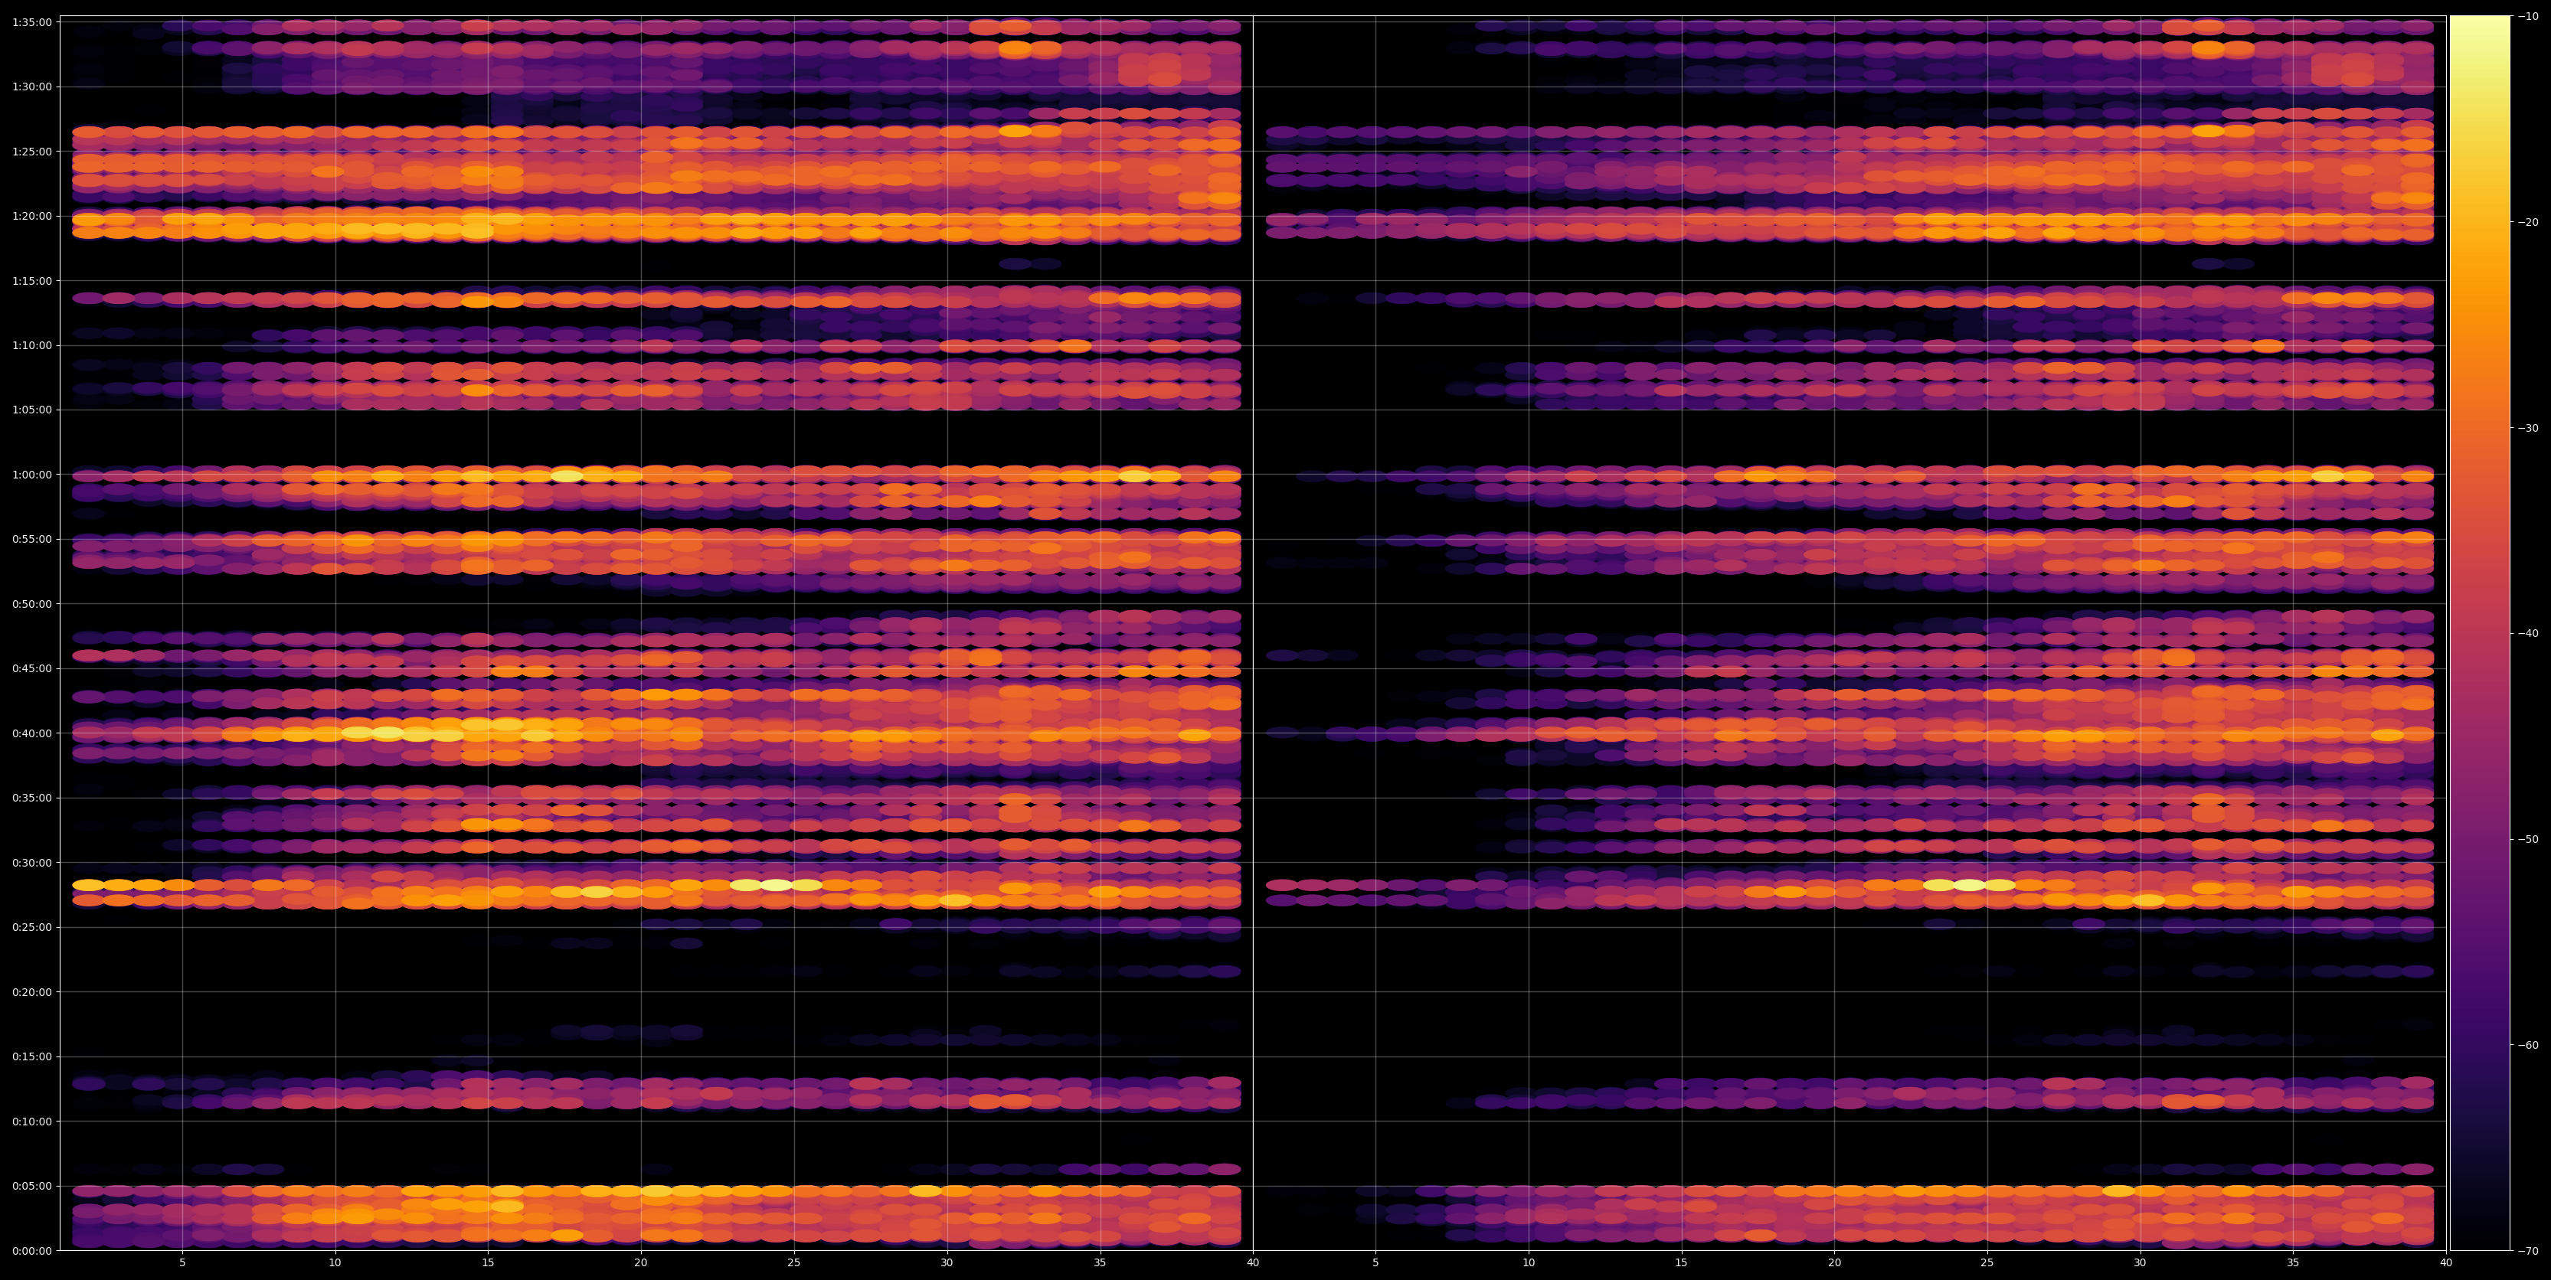2551x1280 pixels.
Task: Click the −10 colorbar scale label
Action: click(x=2528, y=16)
